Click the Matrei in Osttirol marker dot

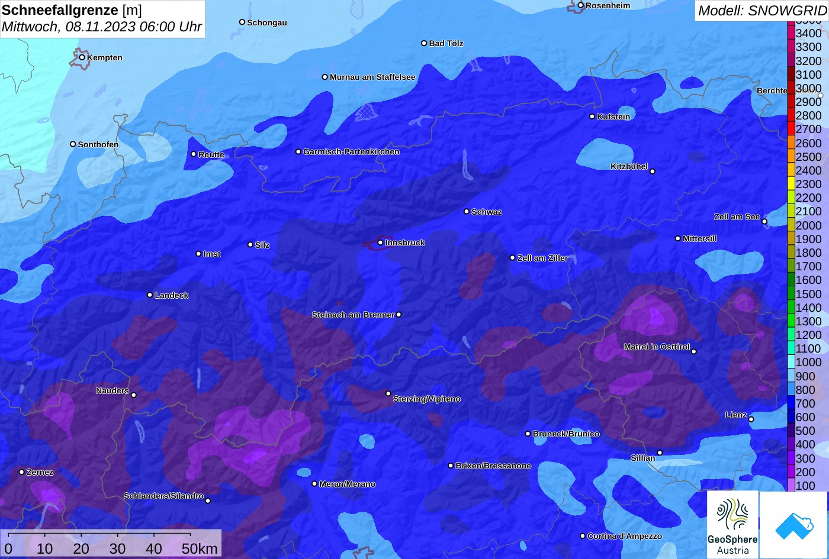(694, 351)
